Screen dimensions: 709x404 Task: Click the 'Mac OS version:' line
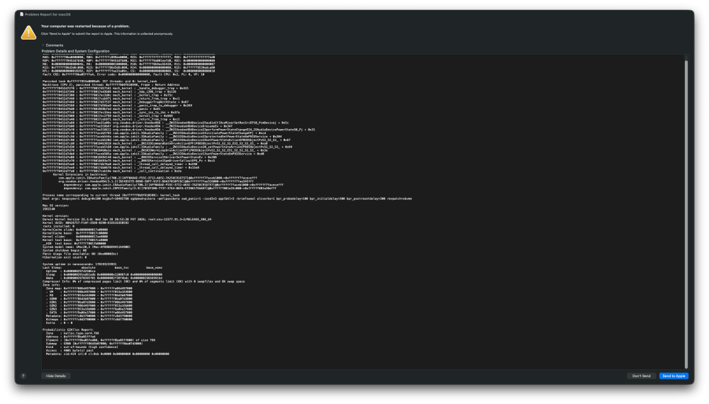(x=55, y=206)
